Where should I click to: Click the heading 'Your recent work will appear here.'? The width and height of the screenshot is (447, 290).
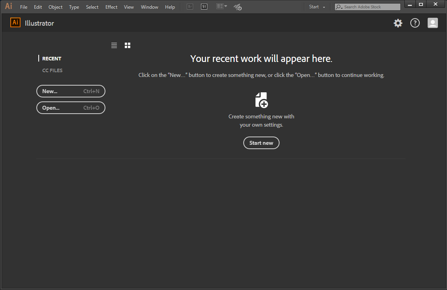point(261,58)
